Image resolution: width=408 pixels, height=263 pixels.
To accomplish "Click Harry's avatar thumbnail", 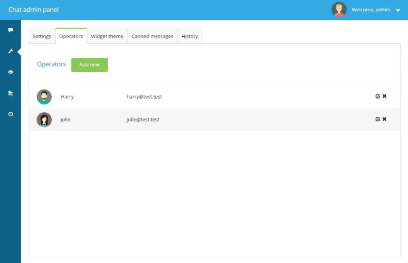I will 44,97.
